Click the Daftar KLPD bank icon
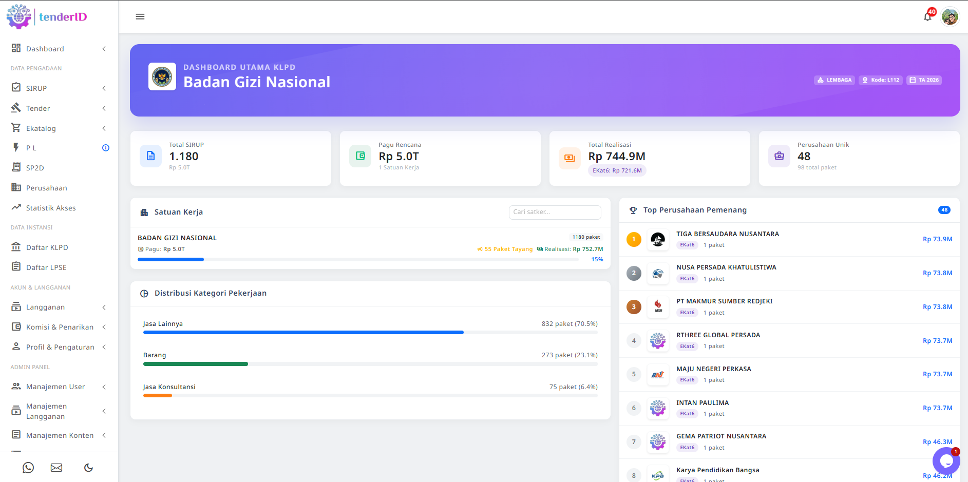 coord(16,247)
